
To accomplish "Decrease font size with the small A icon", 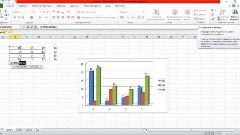I will click(48, 12).
